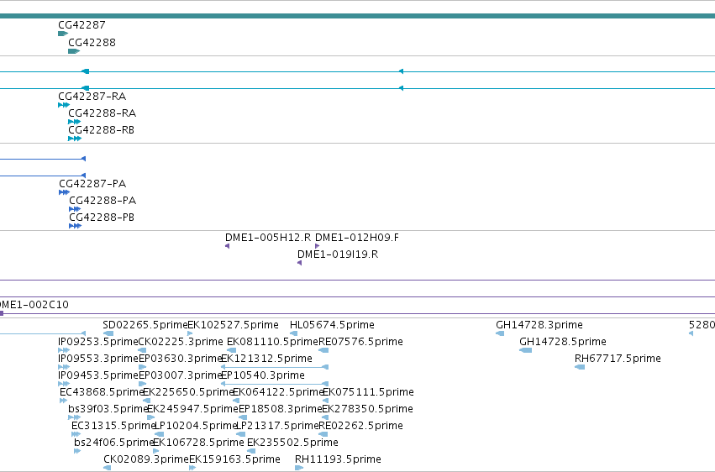Click the RE07576.5prime EST
The width and height of the screenshot is (715, 472).
[x=360, y=342]
